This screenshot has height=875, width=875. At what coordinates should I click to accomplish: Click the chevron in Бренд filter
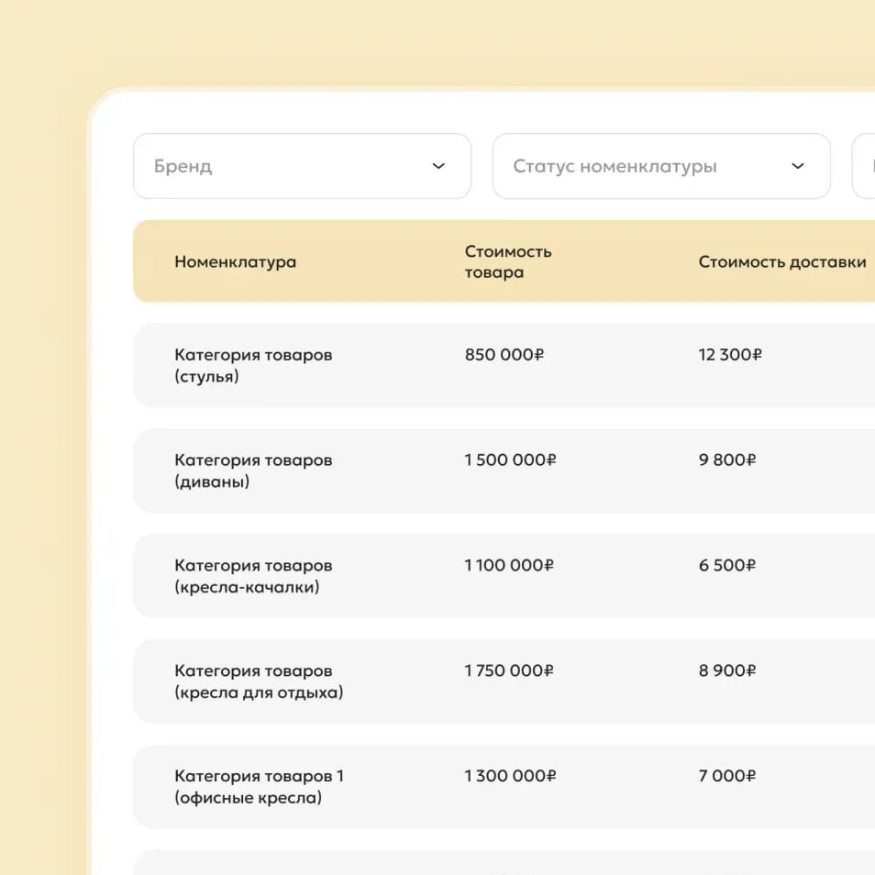[x=438, y=166]
